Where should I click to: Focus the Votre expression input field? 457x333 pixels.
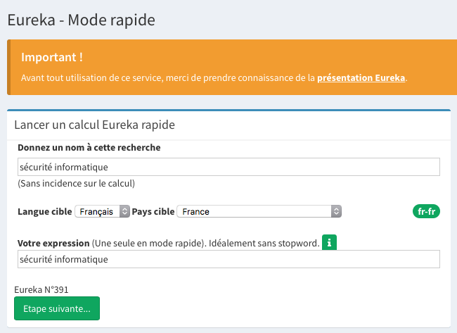click(228, 259)
